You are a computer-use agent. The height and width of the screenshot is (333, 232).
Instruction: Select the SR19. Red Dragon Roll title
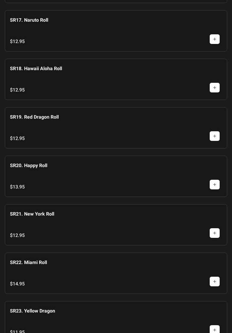pos(34,117)
